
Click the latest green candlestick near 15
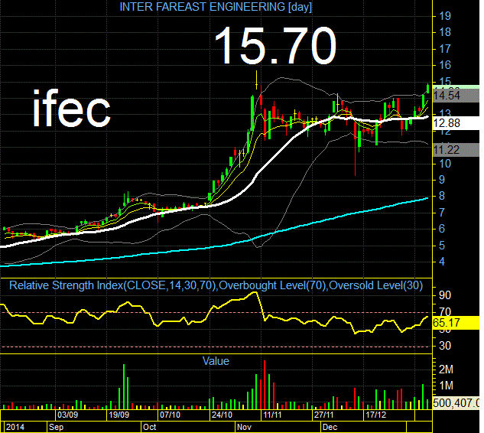[428, 88]
